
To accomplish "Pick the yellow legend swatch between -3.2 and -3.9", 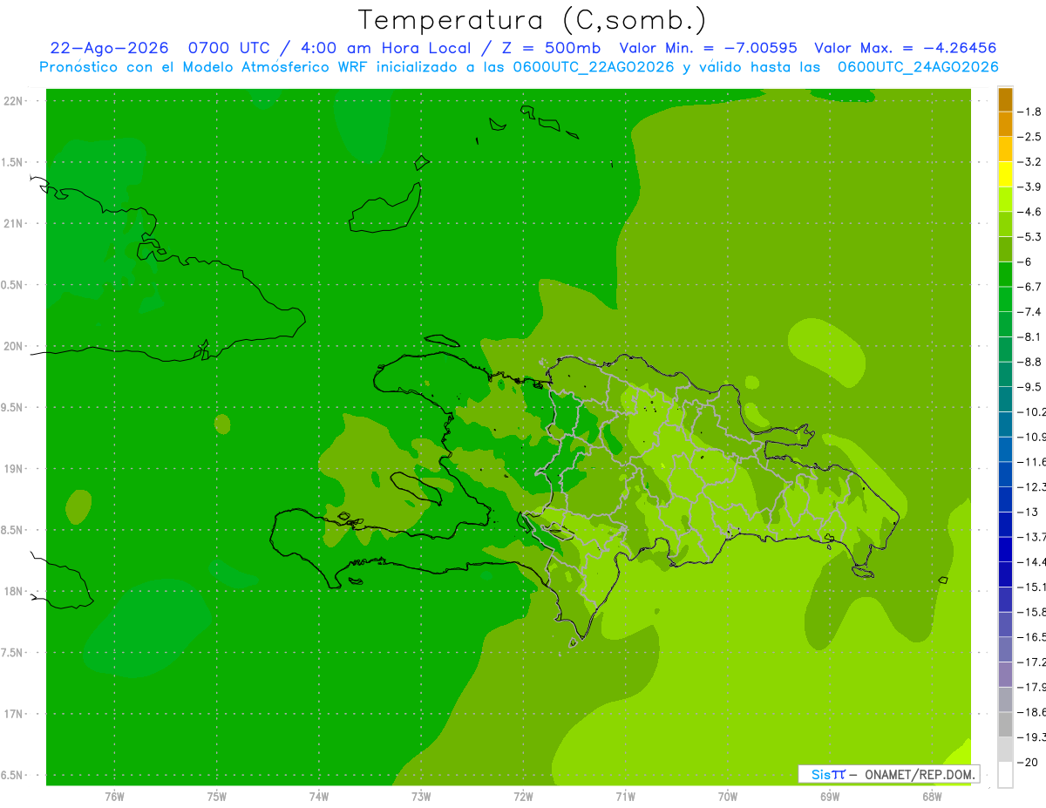I will (x=1005, y=174).
